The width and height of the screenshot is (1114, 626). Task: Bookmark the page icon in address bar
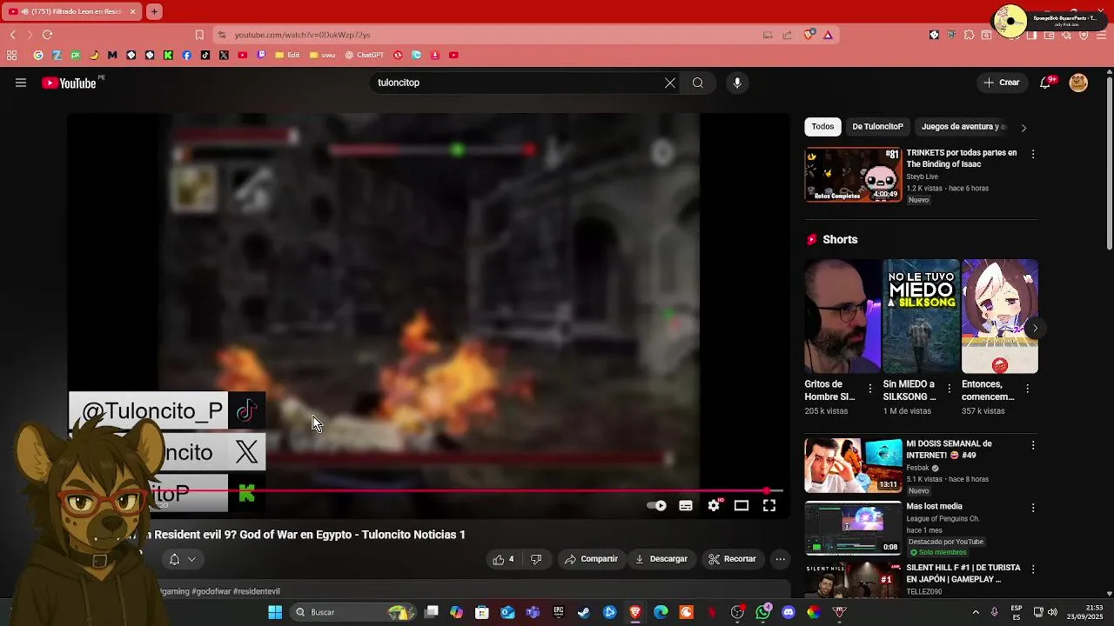(199, 35)
